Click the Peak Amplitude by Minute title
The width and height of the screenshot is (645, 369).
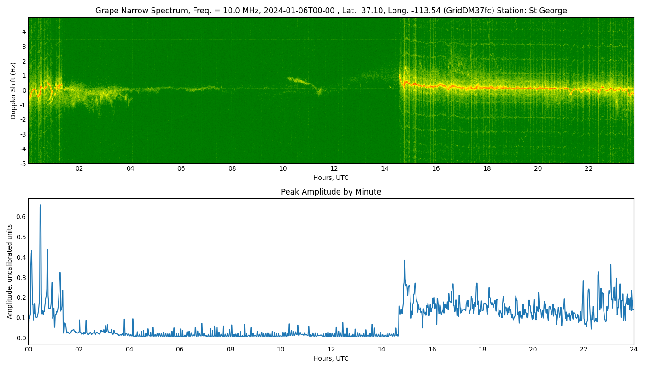[x=331, y=192]
